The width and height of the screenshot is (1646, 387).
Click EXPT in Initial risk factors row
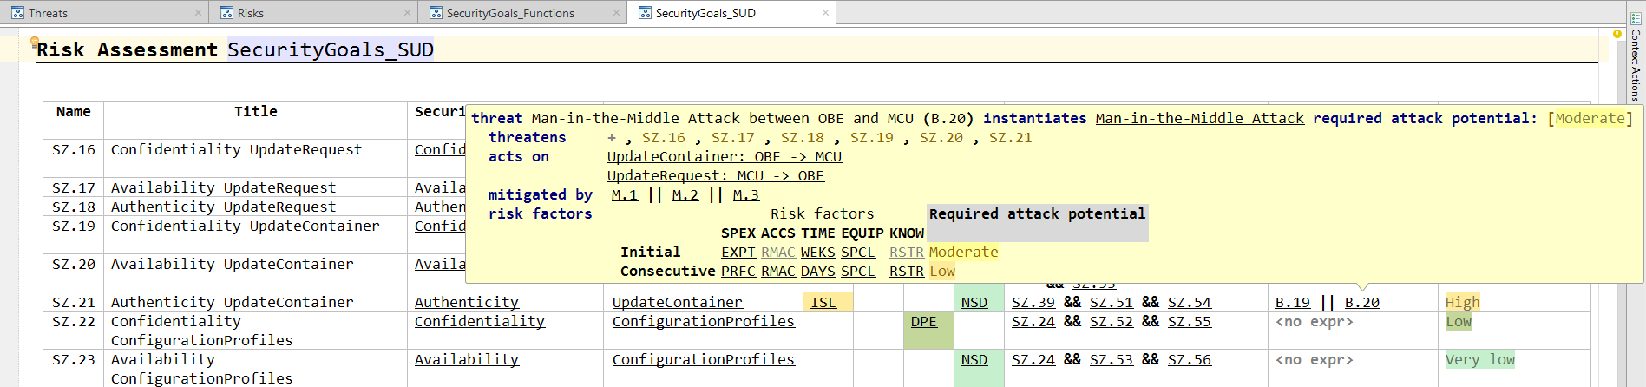pyautogui.click(x=738, y=252)
